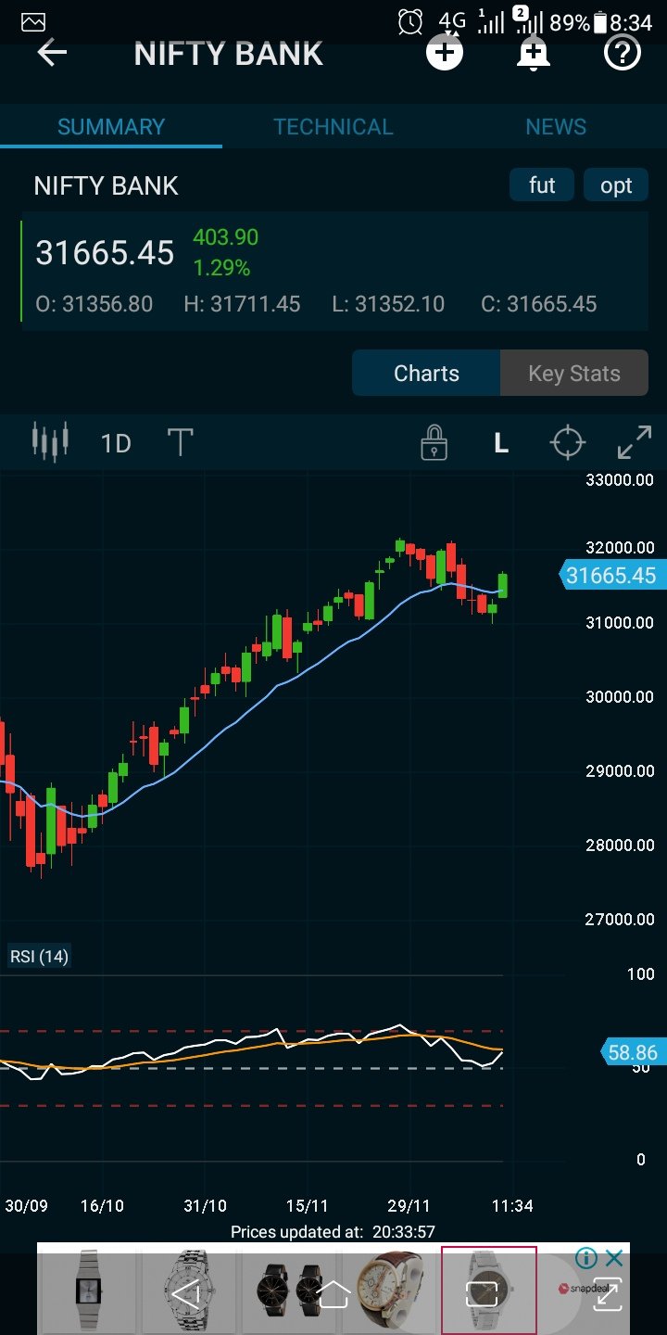
Task: Switch to the TECHNICAL tab
Action: click(x=333, y=127)
